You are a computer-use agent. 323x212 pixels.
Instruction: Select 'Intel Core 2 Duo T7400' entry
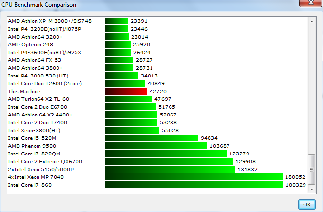[38, 123]
